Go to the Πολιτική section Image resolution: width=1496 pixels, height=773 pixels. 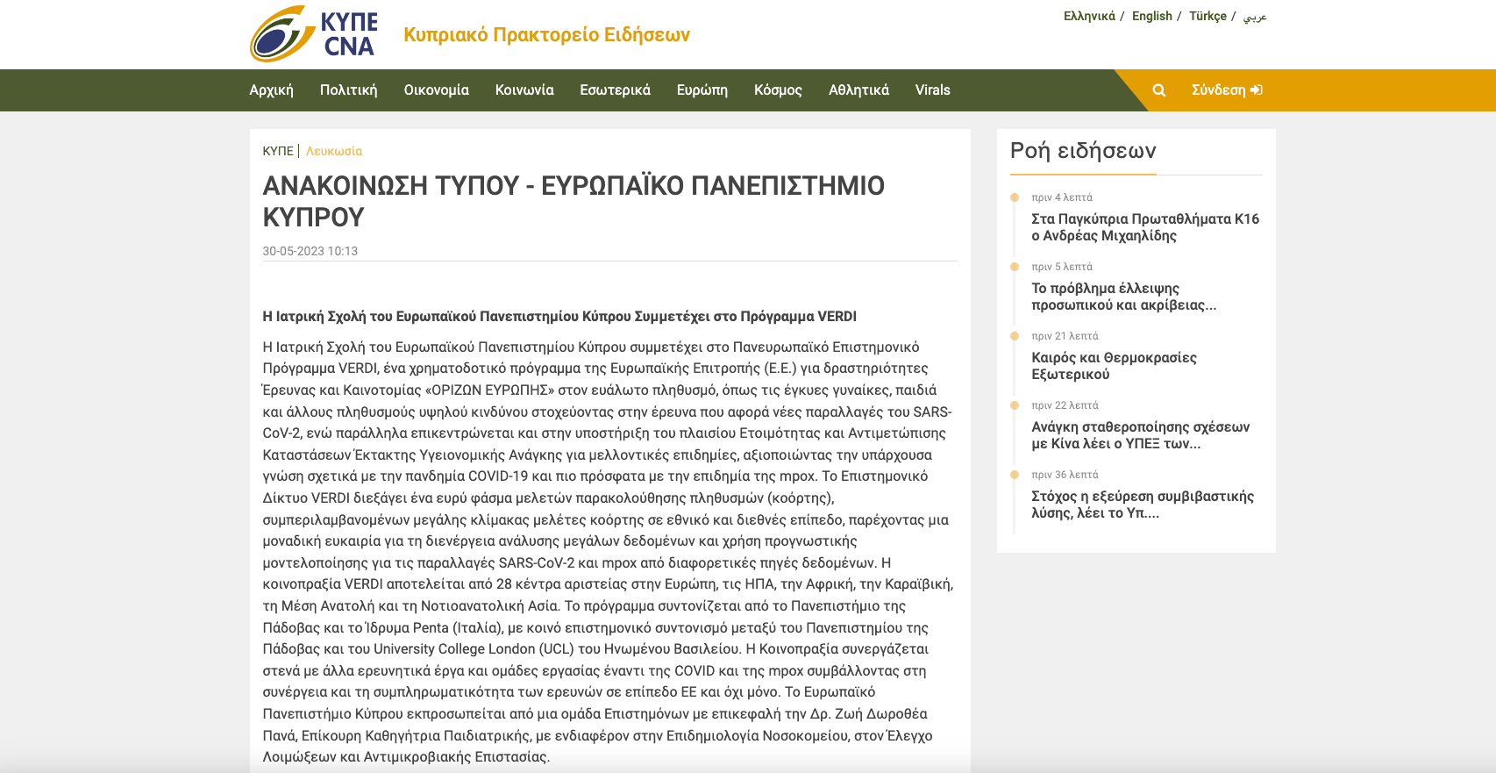click(x=348, y=90)
